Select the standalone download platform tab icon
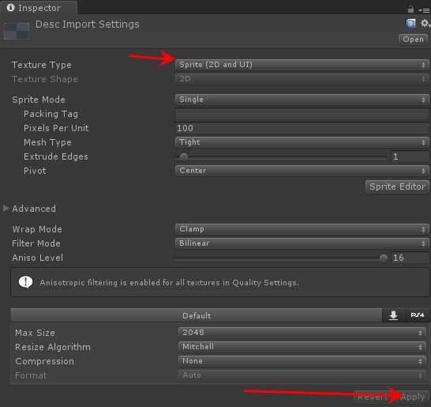This screenshot has height=407, width=431. (394, 315)
